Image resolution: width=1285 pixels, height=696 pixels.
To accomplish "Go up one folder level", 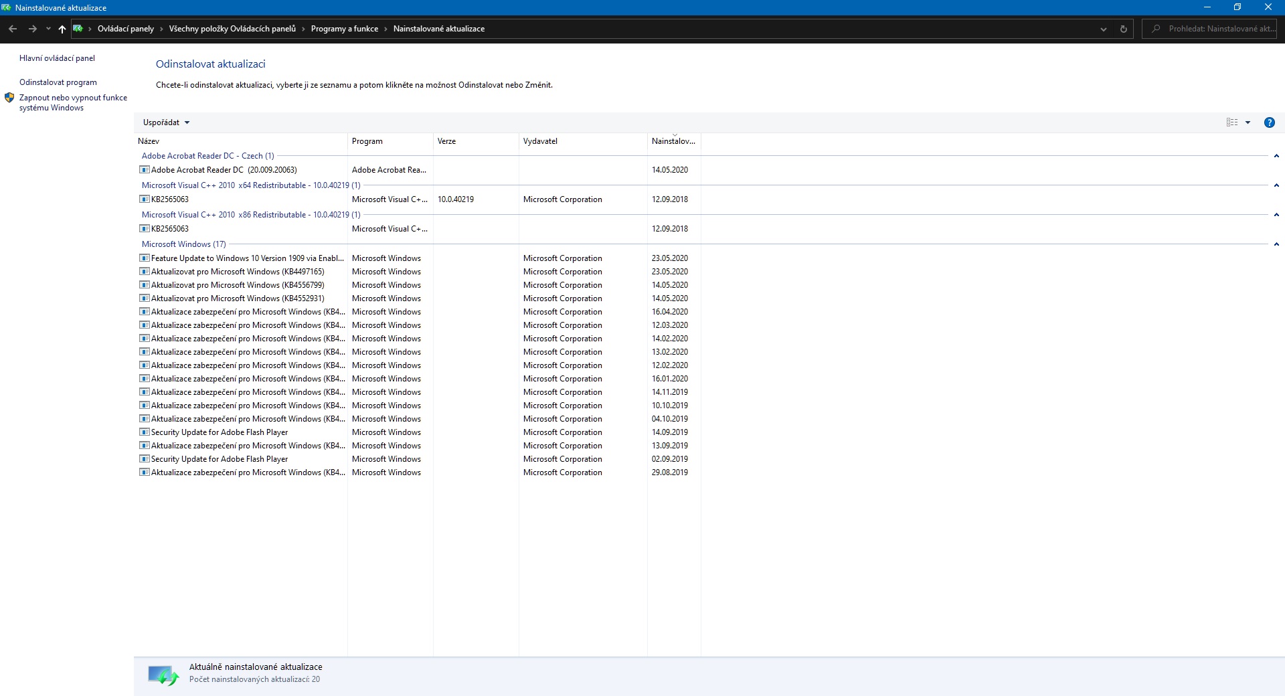I will (62, 29).
